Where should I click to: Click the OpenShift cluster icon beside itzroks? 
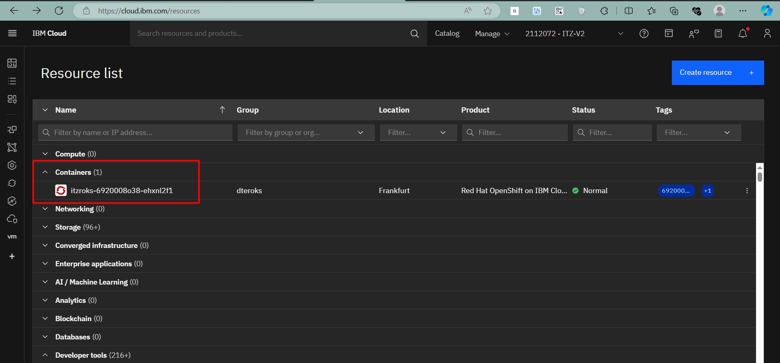pos(61,190)
